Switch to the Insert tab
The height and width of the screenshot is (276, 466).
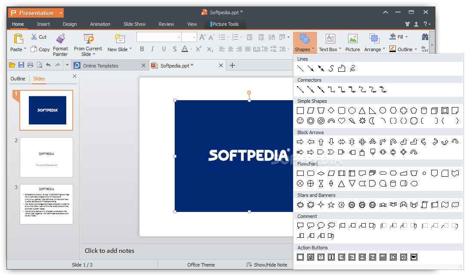point(43,24)
